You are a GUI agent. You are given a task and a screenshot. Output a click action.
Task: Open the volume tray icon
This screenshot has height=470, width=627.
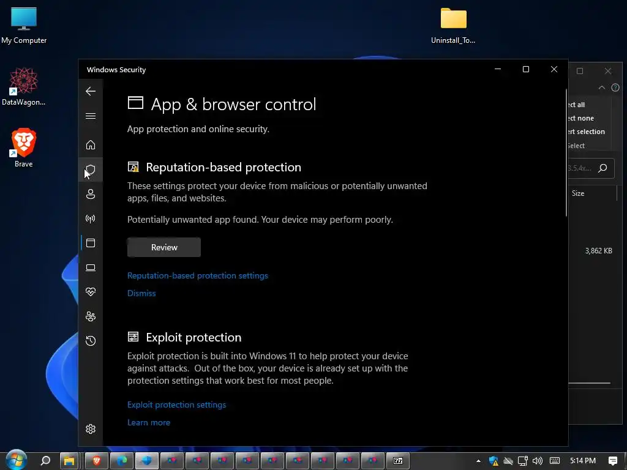coord(538,461)
